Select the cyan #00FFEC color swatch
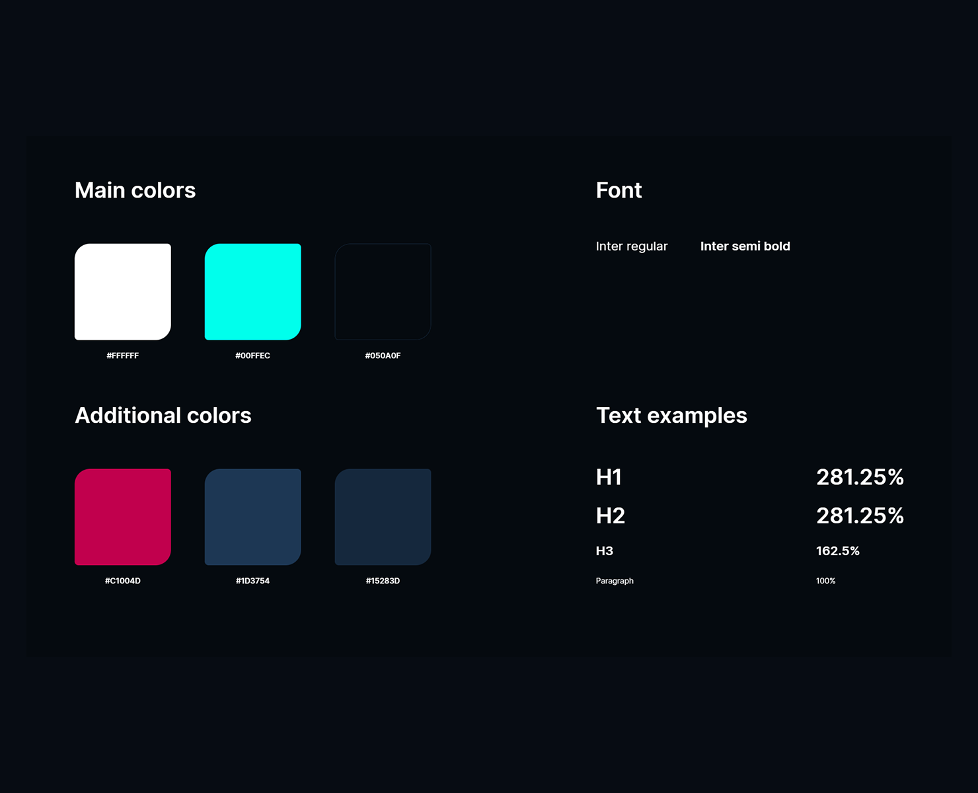The height and width of the screenshot is (793, 978). (253, 291)
